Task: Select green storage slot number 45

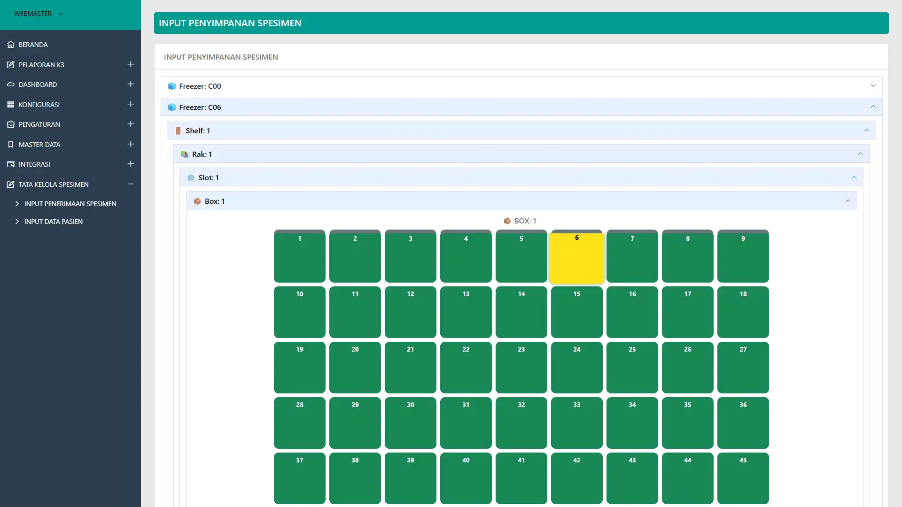Action: click(743, 478)
